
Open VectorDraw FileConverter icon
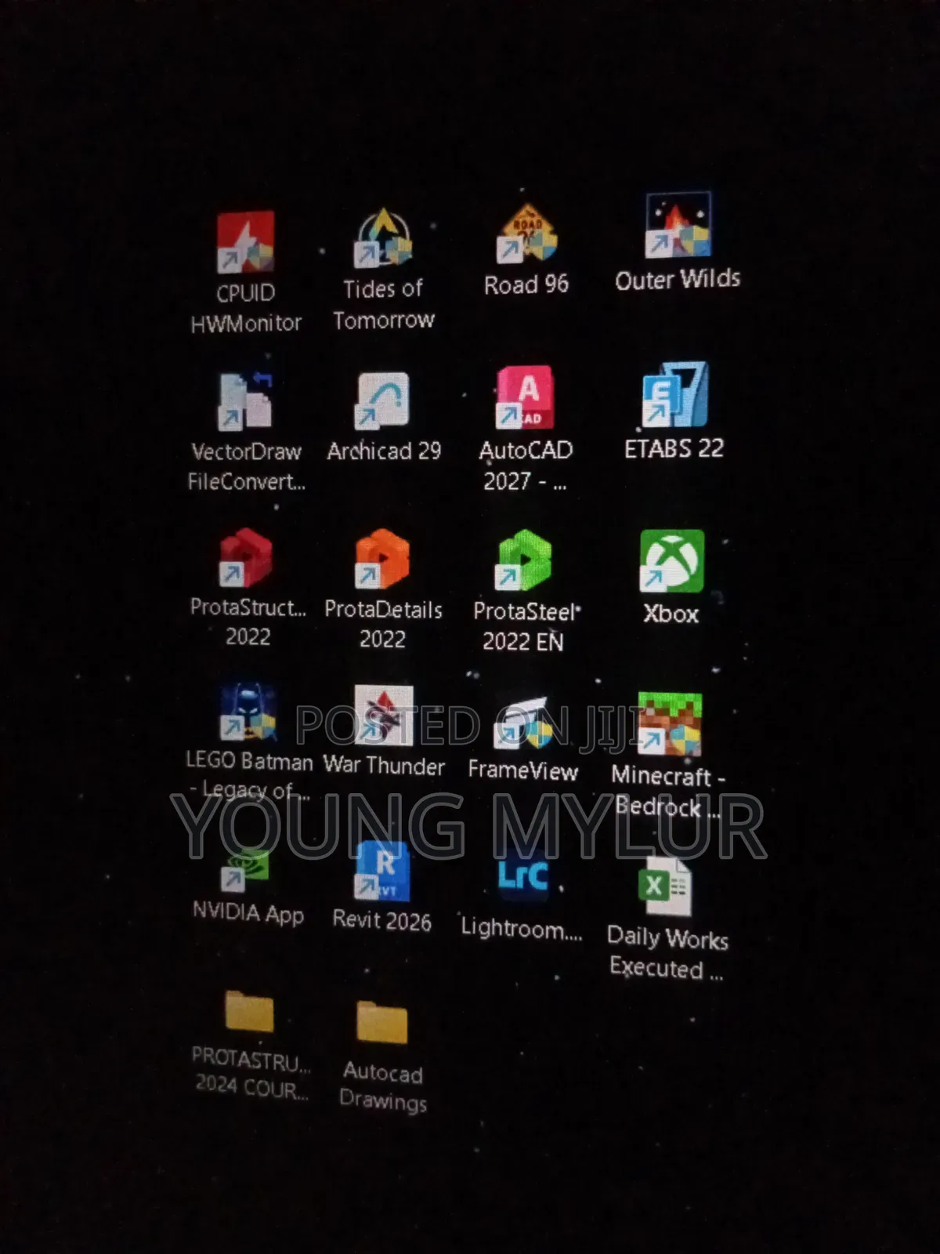[x=245, y=401]
